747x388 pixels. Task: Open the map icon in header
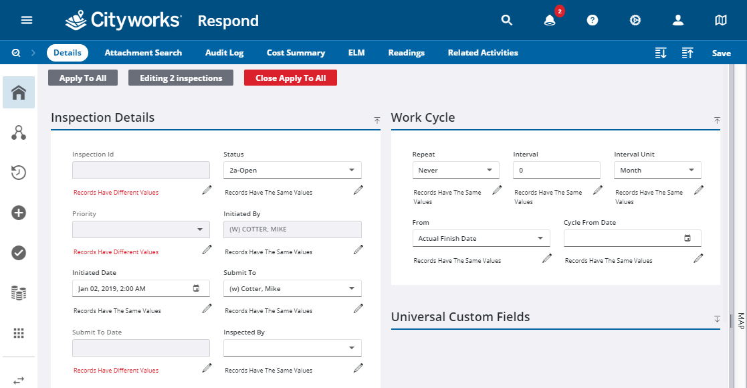pyautogui.click(x=721, y=20)
